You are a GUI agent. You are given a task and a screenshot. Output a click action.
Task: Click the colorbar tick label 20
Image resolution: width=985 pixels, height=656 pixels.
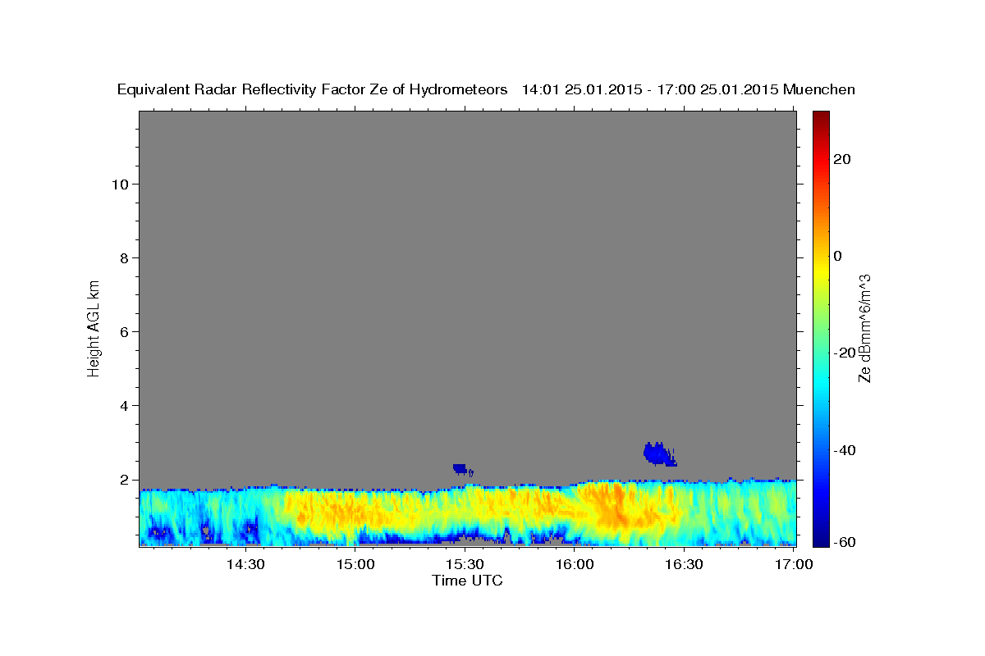click(x=841, y=159)
